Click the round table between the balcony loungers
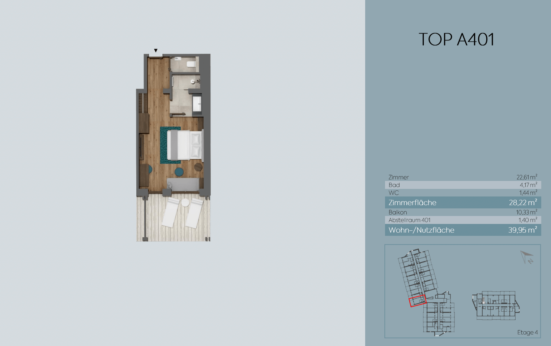Screen dimensions: 551x346 tap(185, 203)
